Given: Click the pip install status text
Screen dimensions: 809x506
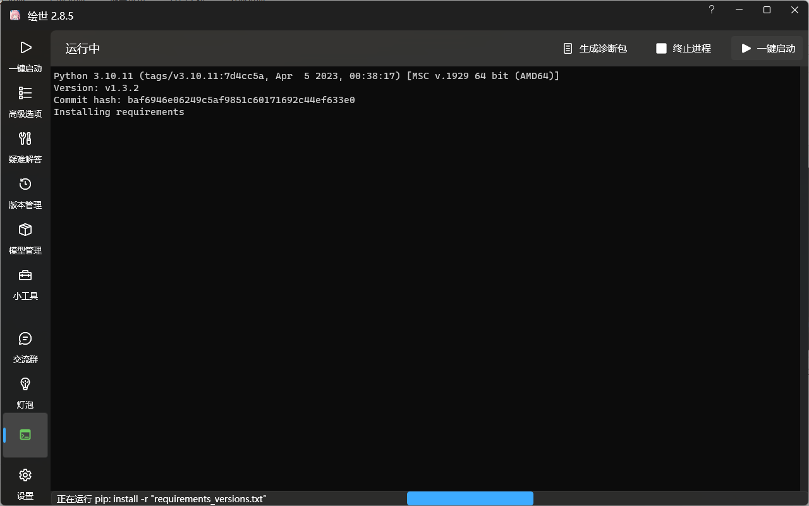Looking at the screenshot, I should coord(161,499).
